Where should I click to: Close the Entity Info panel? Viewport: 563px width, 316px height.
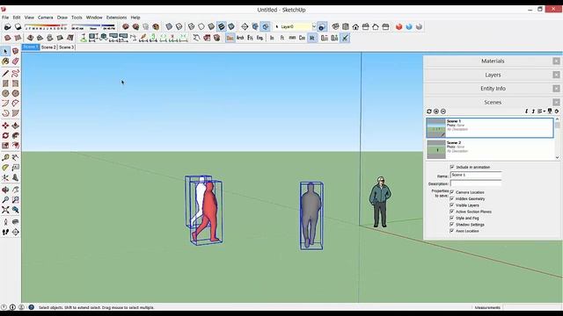tap(556, 89)
